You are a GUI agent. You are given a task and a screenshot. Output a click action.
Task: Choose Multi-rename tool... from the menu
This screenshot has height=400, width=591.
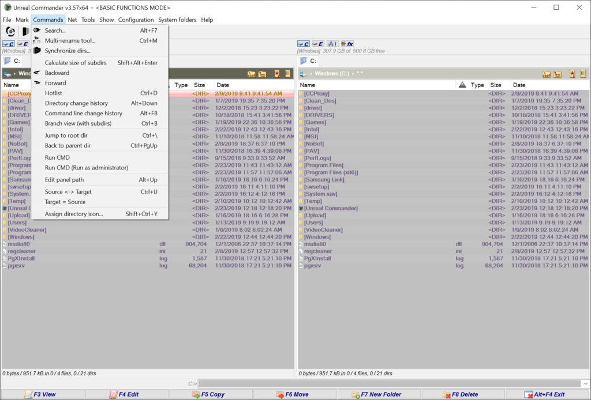click(x=100, y=41)
